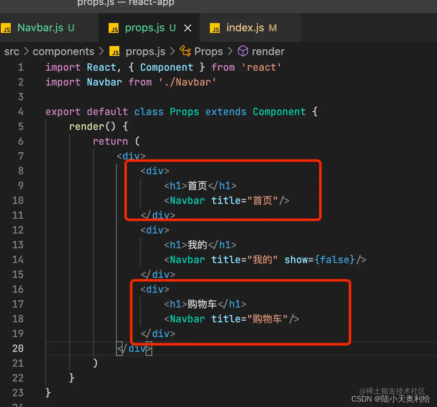The width and height of the screenshot is (437, 407).
Task: Click show={false} attribute on line 14
Action: 319,260
